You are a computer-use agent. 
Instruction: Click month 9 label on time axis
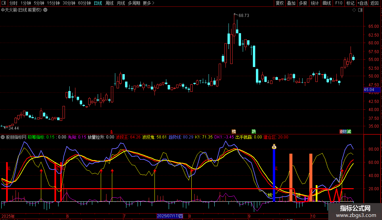pyautogui.click(x=249, y=216)
